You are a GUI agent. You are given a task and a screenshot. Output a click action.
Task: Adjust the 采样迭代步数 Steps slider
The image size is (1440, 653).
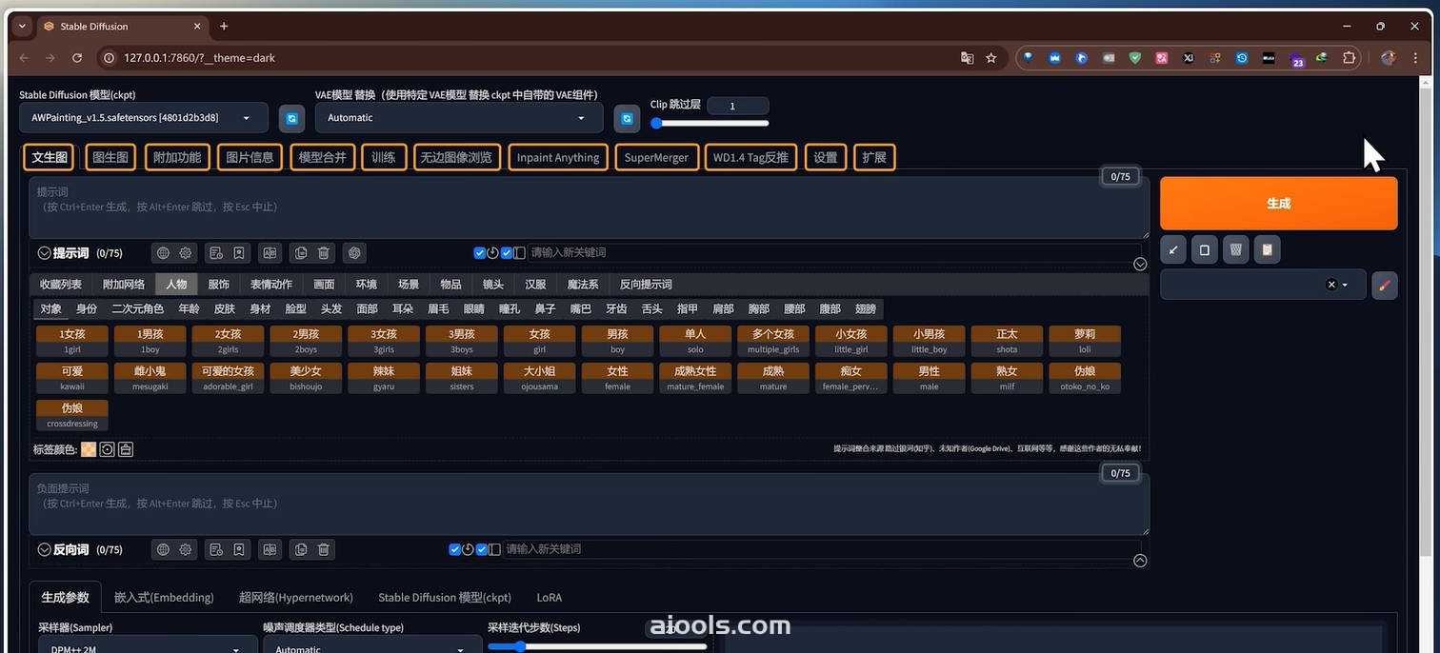coord(597,646)
